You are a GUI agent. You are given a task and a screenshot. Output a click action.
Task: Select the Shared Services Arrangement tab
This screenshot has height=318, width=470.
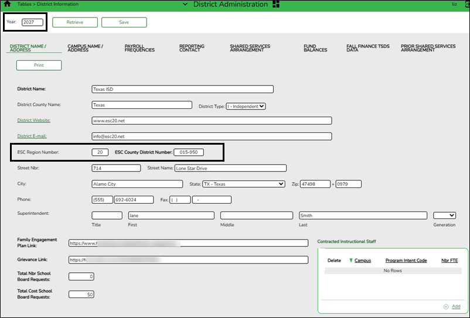coord(250,48)
